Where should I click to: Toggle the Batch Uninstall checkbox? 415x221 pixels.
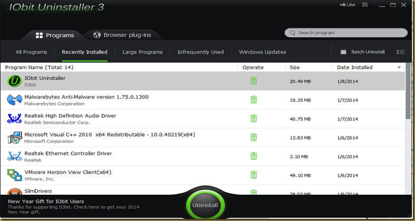click(343, 52)
